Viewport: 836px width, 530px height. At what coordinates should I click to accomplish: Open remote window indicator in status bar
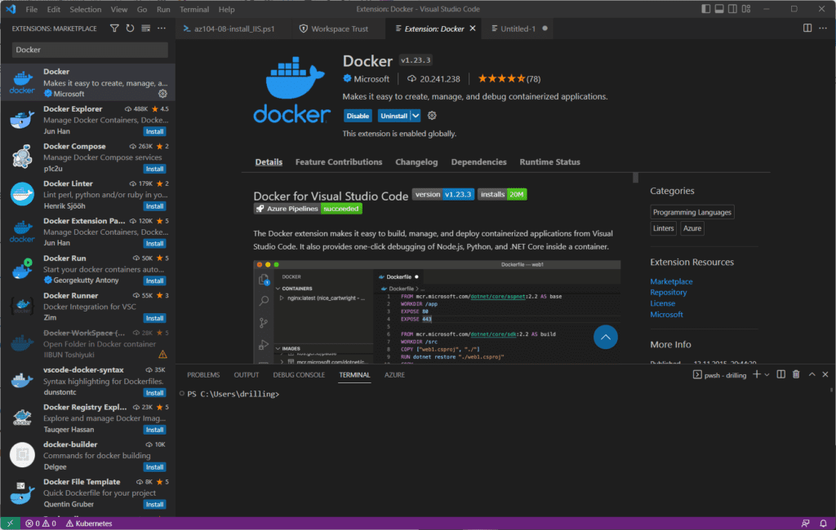(x=10, y=523)
